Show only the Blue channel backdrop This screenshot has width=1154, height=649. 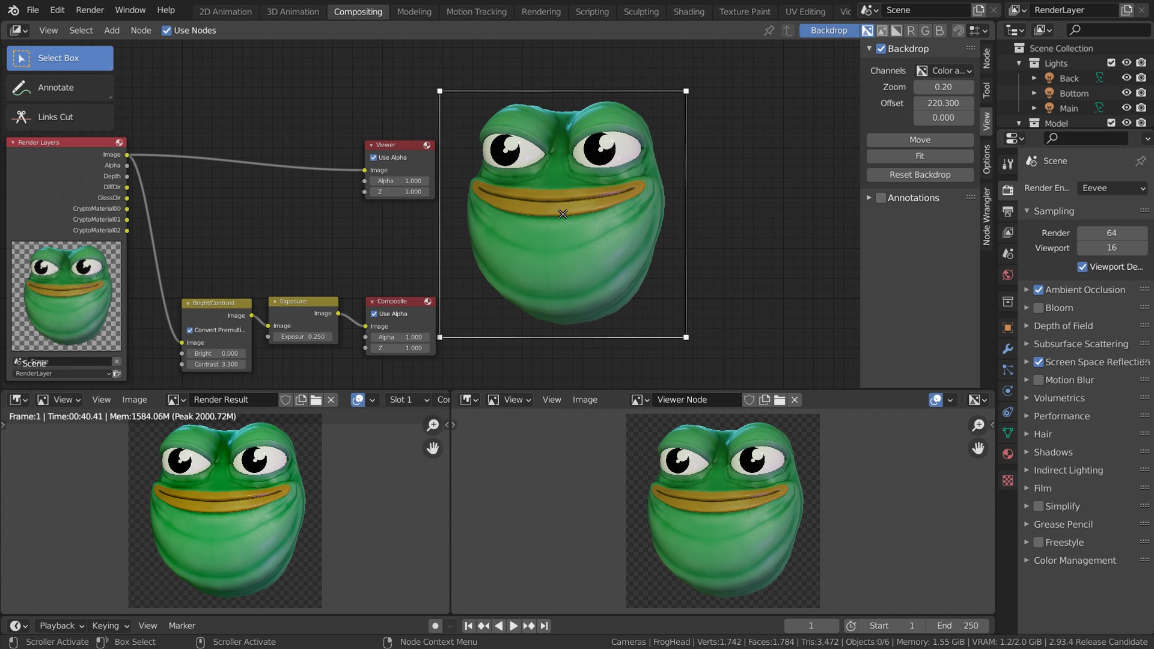pyautogui.click(x=940, y=31)
